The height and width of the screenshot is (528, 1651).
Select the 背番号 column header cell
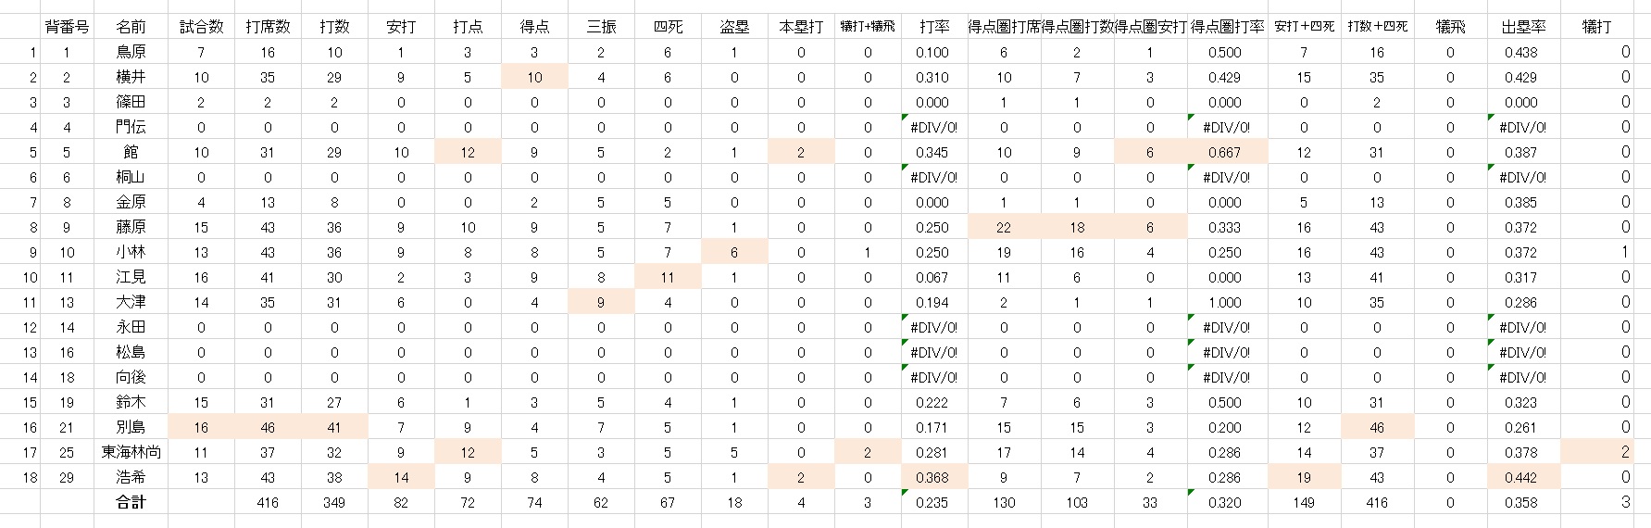click(67, 27)
